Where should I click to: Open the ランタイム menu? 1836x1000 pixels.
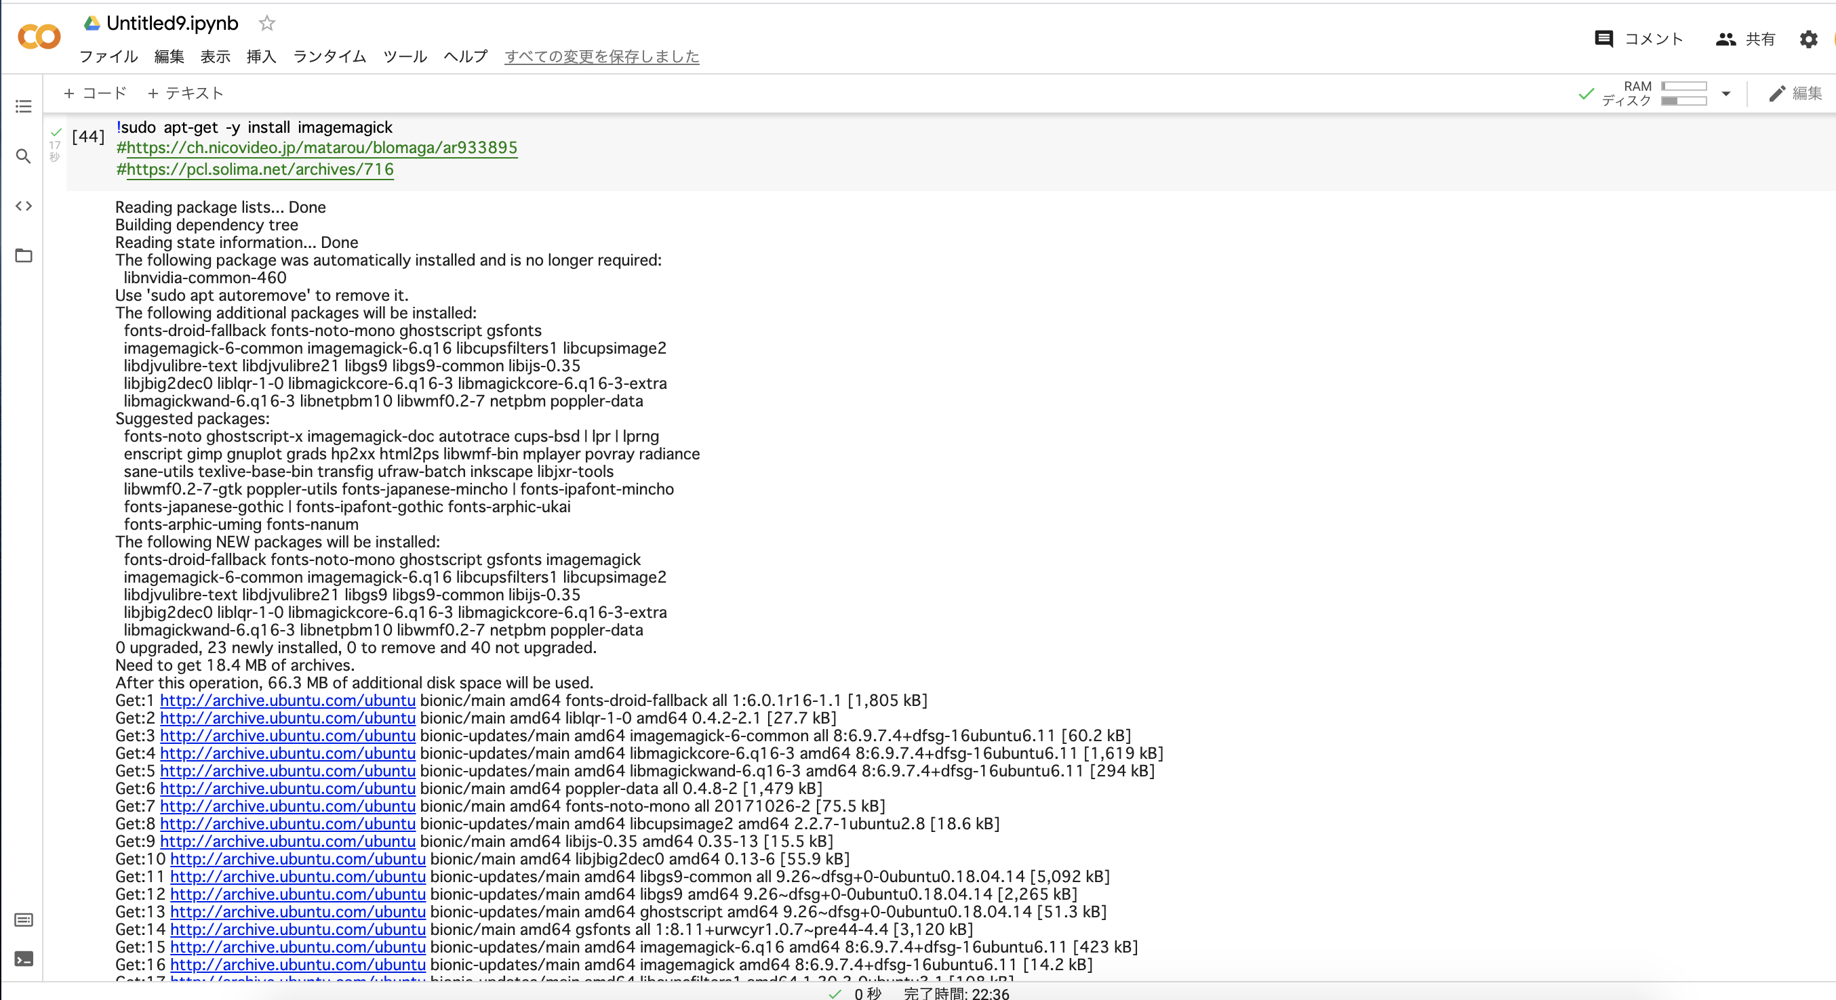coord(330,56)
